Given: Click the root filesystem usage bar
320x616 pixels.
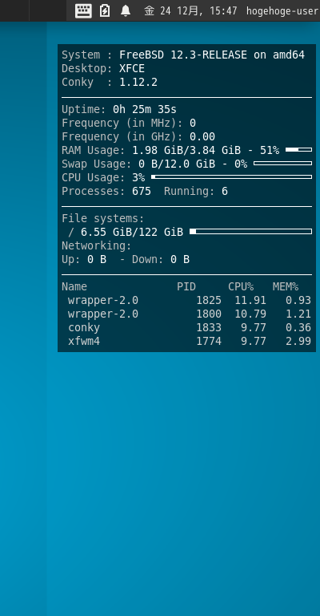Looking at the screenshot, I should [x=250, y=231].
